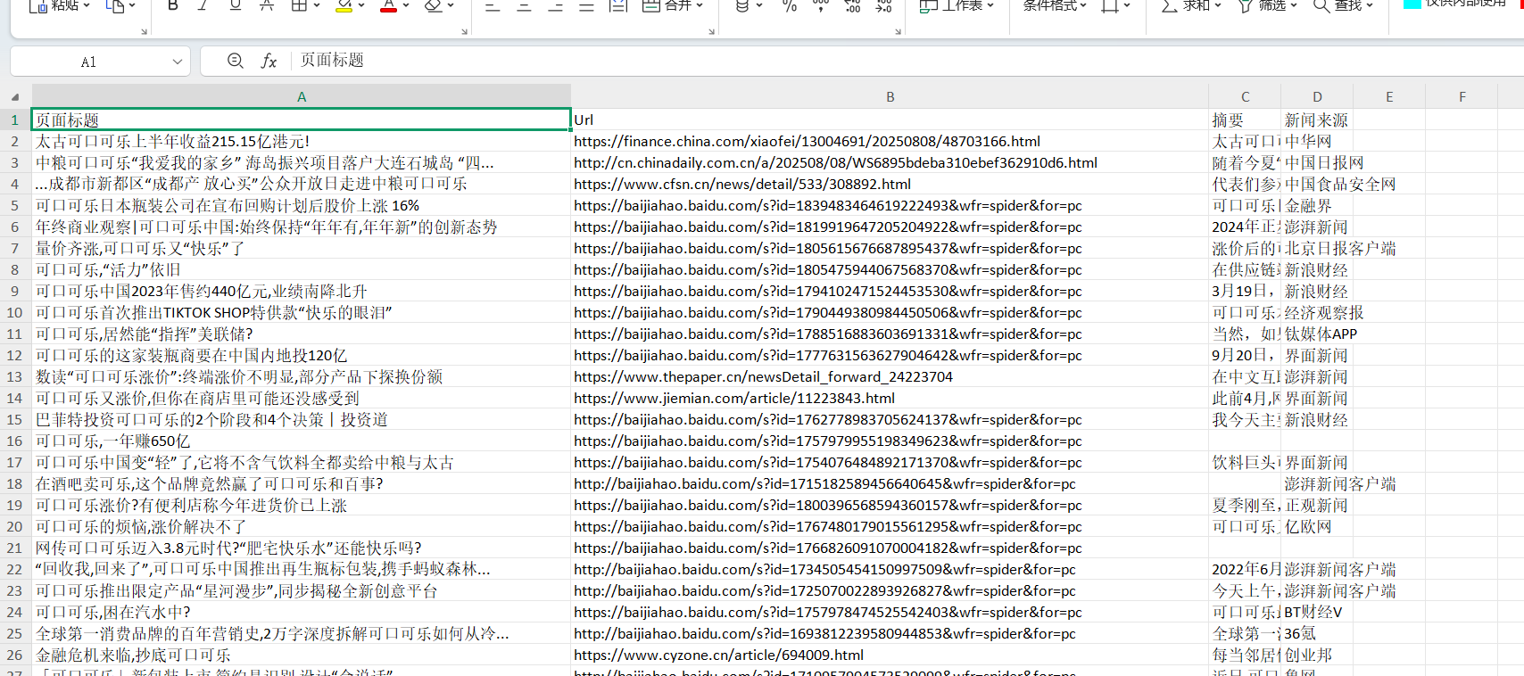Apply thousands separator format
The height and width of the screenshot is (676, 1524).
click(821, 5)
